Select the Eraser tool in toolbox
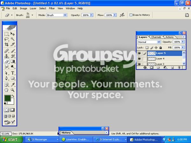This screenshot has height=143, width=191. point(6,61)
